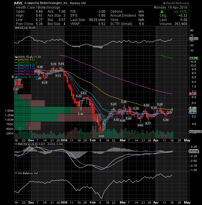Image resolution: width=202 pixels, height=205 pixels.
Task: Click the VWAP value 5.52
Action: pyautogui.click(x=102, y=24)
